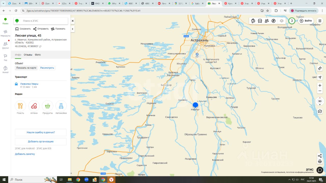This screenshot has height=183, width=326.
Task: Open the Маршруты (routes) section in sidebar
Action: click(5, 33)
